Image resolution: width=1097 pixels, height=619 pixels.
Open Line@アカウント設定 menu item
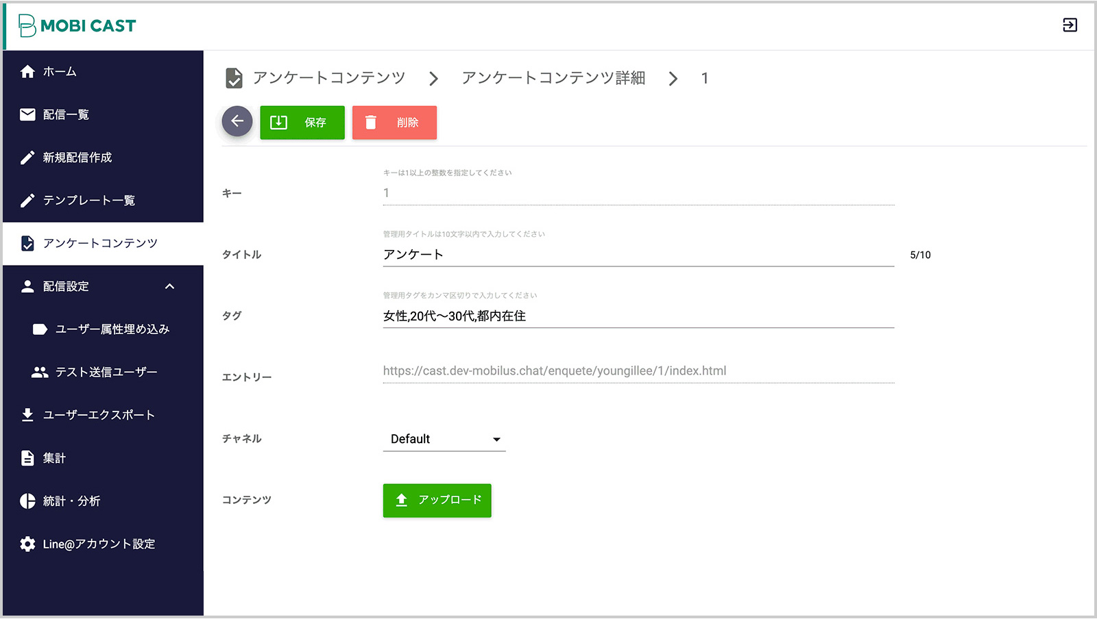tap(103, 544)
